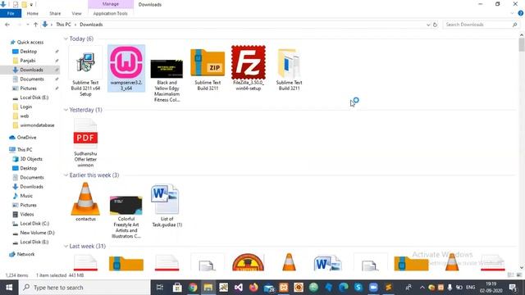Screen dimensions: 525x295
Task: Collapse the Today group
Action: 66,39
